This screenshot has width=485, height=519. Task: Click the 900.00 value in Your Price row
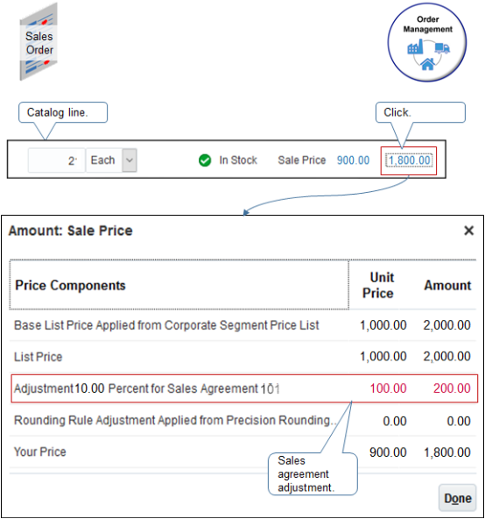tap(388, 452)
